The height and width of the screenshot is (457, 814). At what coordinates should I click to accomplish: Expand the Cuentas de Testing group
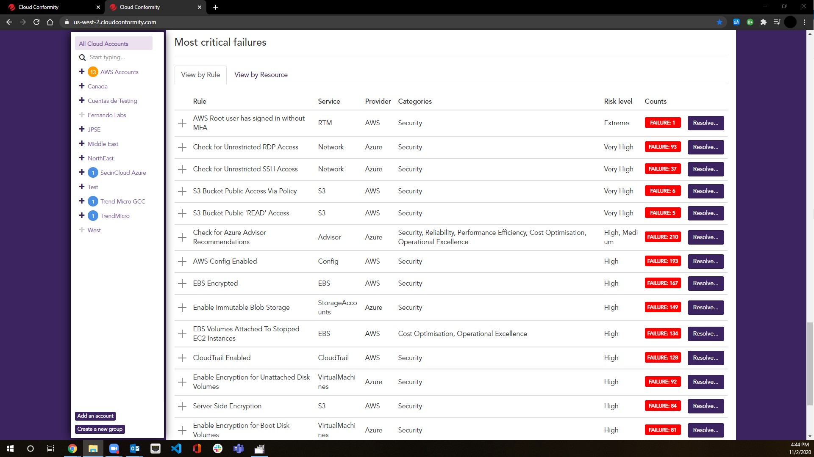coord(82,100)
